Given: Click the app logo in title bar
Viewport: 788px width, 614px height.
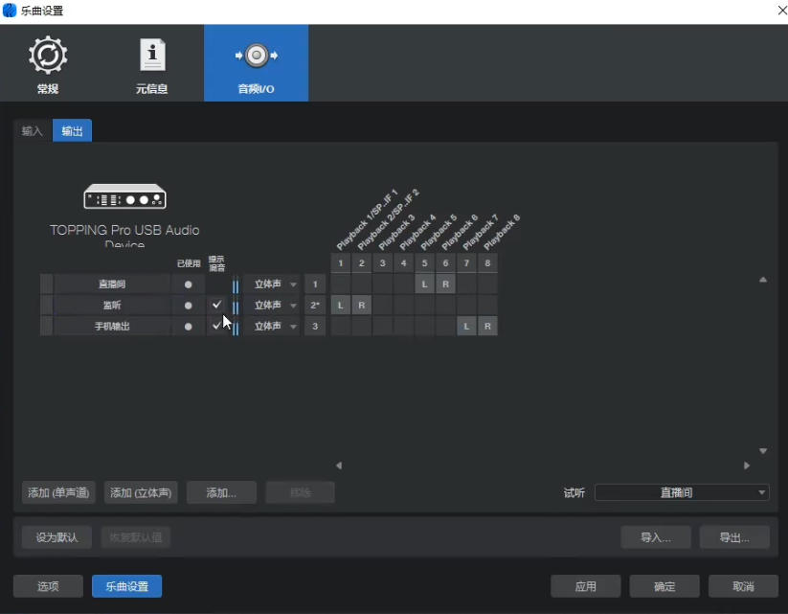Looking at the screenshot, I should coord(11,11).
